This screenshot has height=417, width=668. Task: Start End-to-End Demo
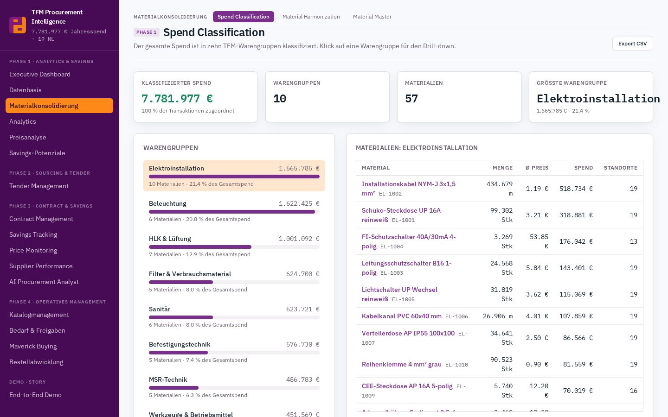coord(59,395)
